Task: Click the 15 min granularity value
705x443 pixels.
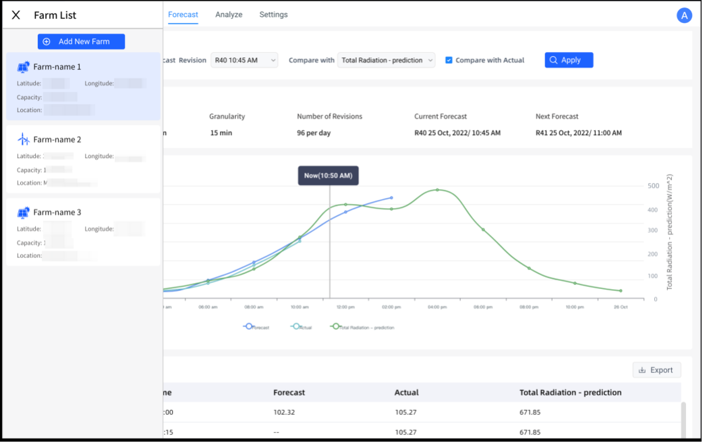Action: 221,133
